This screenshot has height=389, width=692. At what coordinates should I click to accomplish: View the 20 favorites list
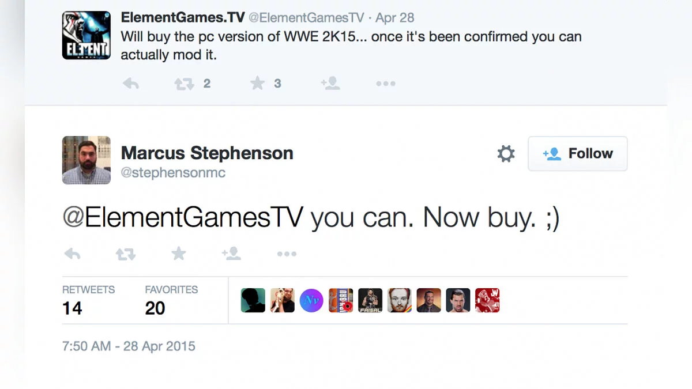(171, 300)
